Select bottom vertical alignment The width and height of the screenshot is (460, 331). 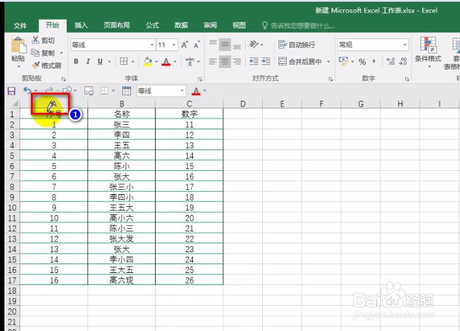(x=237, y=45)
